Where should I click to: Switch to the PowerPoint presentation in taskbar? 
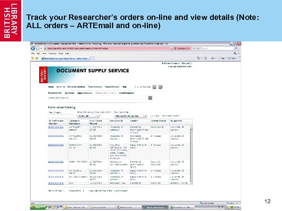(128, 207)
